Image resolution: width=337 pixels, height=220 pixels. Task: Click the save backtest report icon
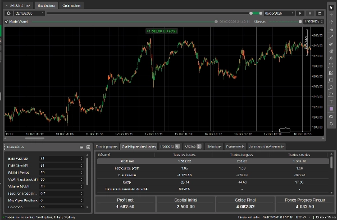click(x=320, y=13)
